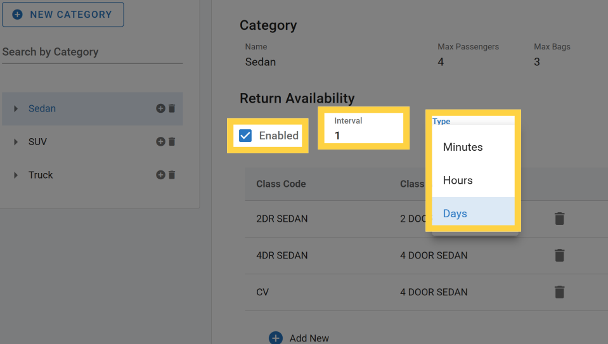Delete the Sedan category with trash icon
Image resolution: width=608 pixels, height=344 pixels.
[171, 108]
